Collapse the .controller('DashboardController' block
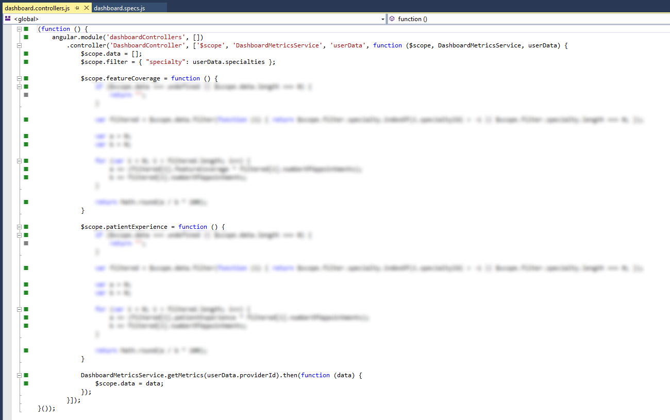This screenshot has height=420, width=670. (20, 45)
